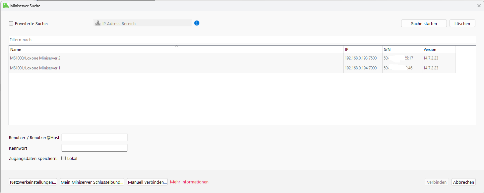Select row MS1001/Loxone Miniserver 1

232,68
